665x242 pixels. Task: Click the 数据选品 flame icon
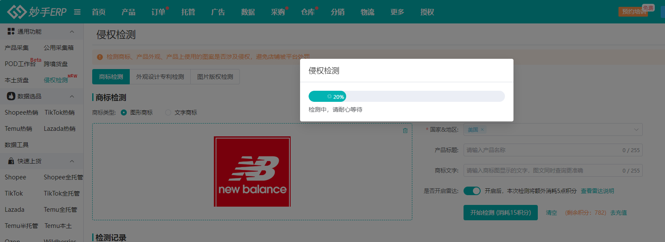11,96
